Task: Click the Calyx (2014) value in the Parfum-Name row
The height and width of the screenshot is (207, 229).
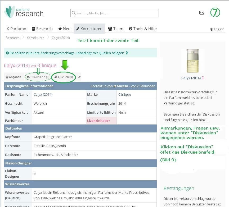Action: click(43, 95)
